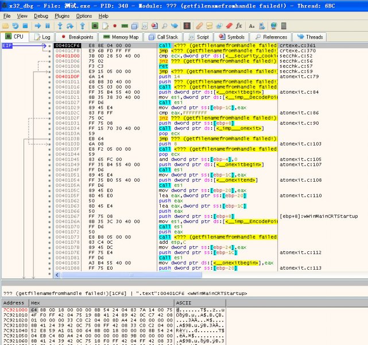This screenshot has width=368, height=345.
Task: Switch to the Breakpoints tab
Action: tap(77, 37)
